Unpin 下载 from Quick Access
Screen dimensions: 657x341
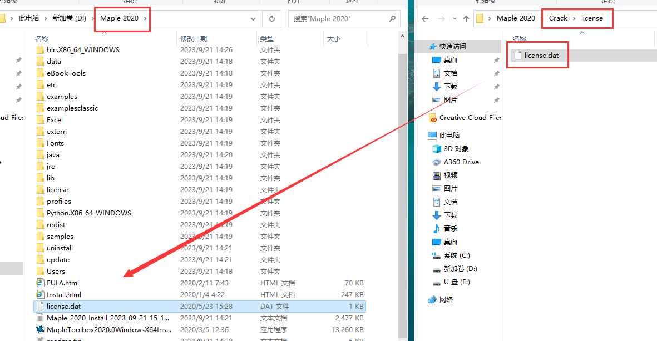coord(496,87)
